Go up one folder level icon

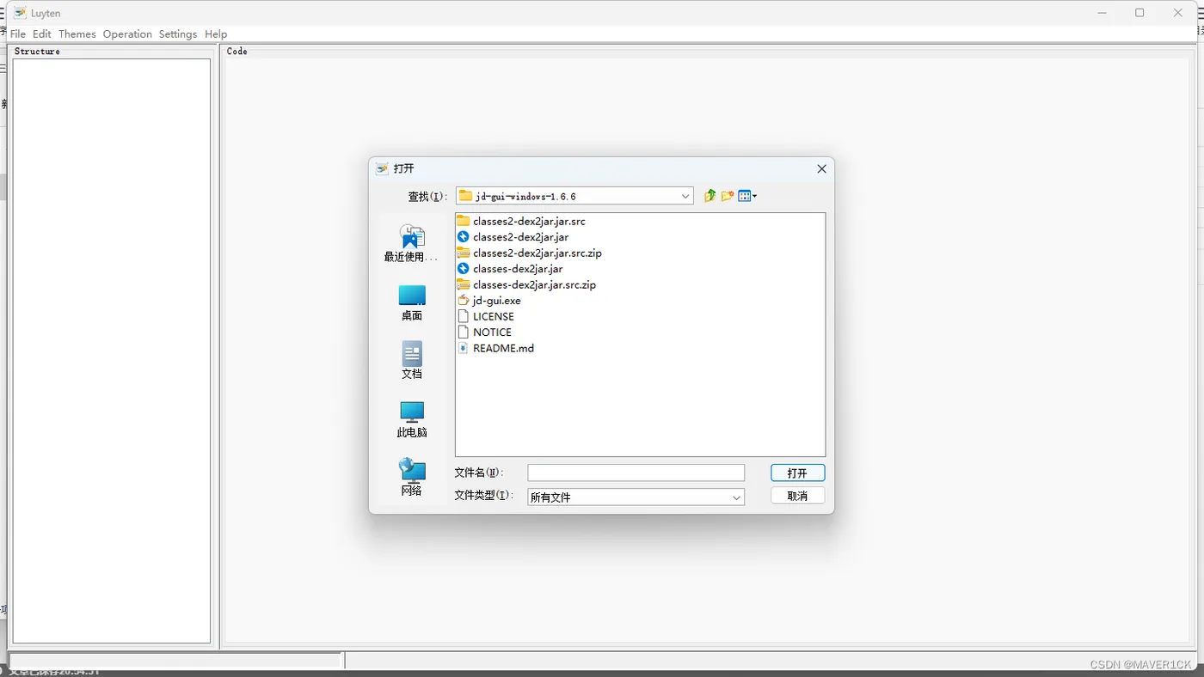point(709,196)
